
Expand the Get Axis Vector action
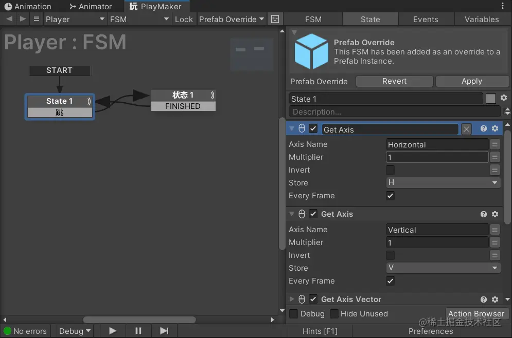[292, 299]
